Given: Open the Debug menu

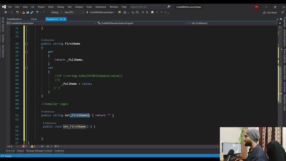Looking at the screenshot, I should (x=60, y=7).
